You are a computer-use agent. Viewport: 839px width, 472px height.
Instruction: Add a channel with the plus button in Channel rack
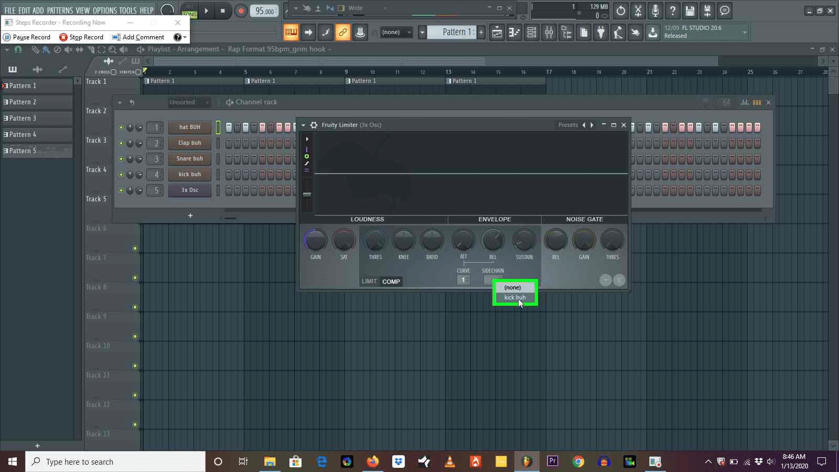[190, 216]
